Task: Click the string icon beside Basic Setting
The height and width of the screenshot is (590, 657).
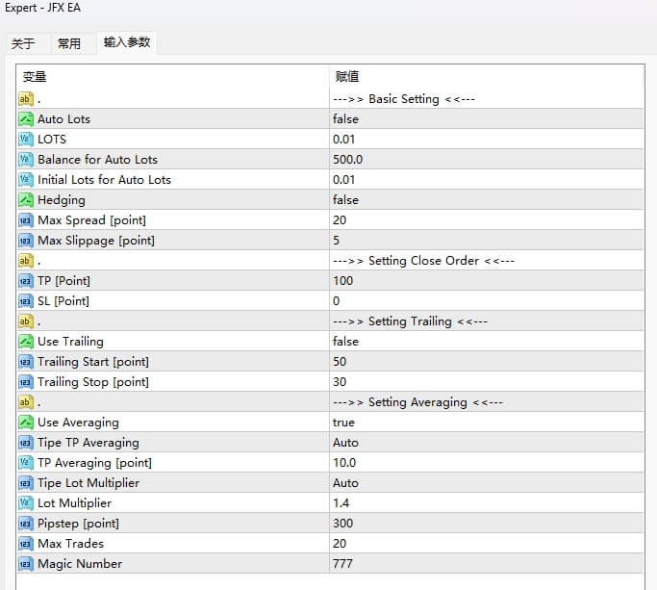Action: point(26,99)
